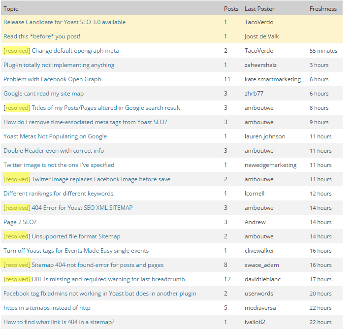Open '404 Error for Yoast SEO XML SITEMAP'

(82, 208)
